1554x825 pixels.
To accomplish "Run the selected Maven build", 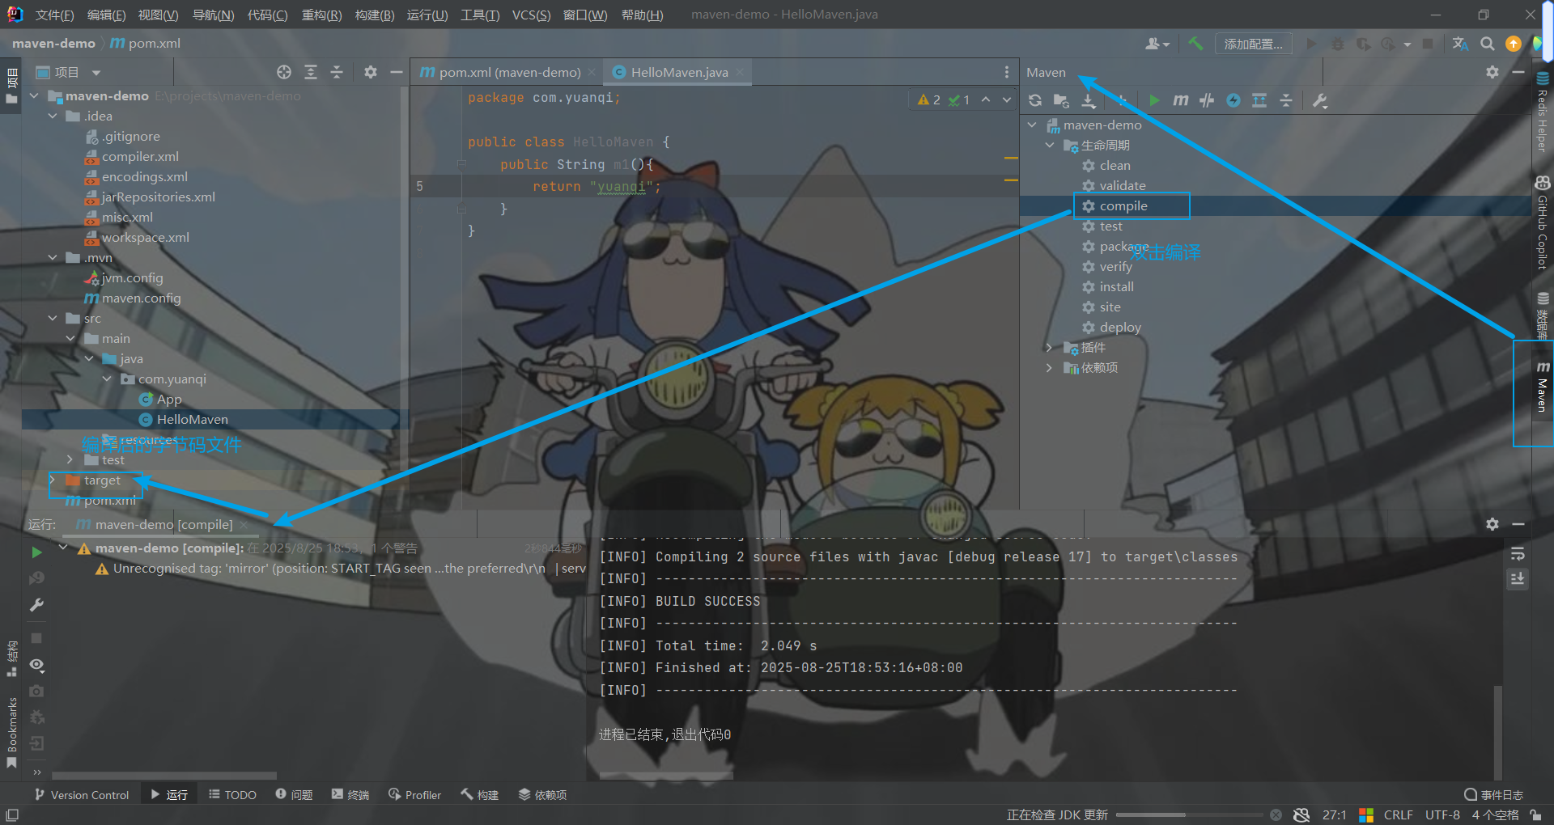I will pyautogui.click(x=1155, y=100).
